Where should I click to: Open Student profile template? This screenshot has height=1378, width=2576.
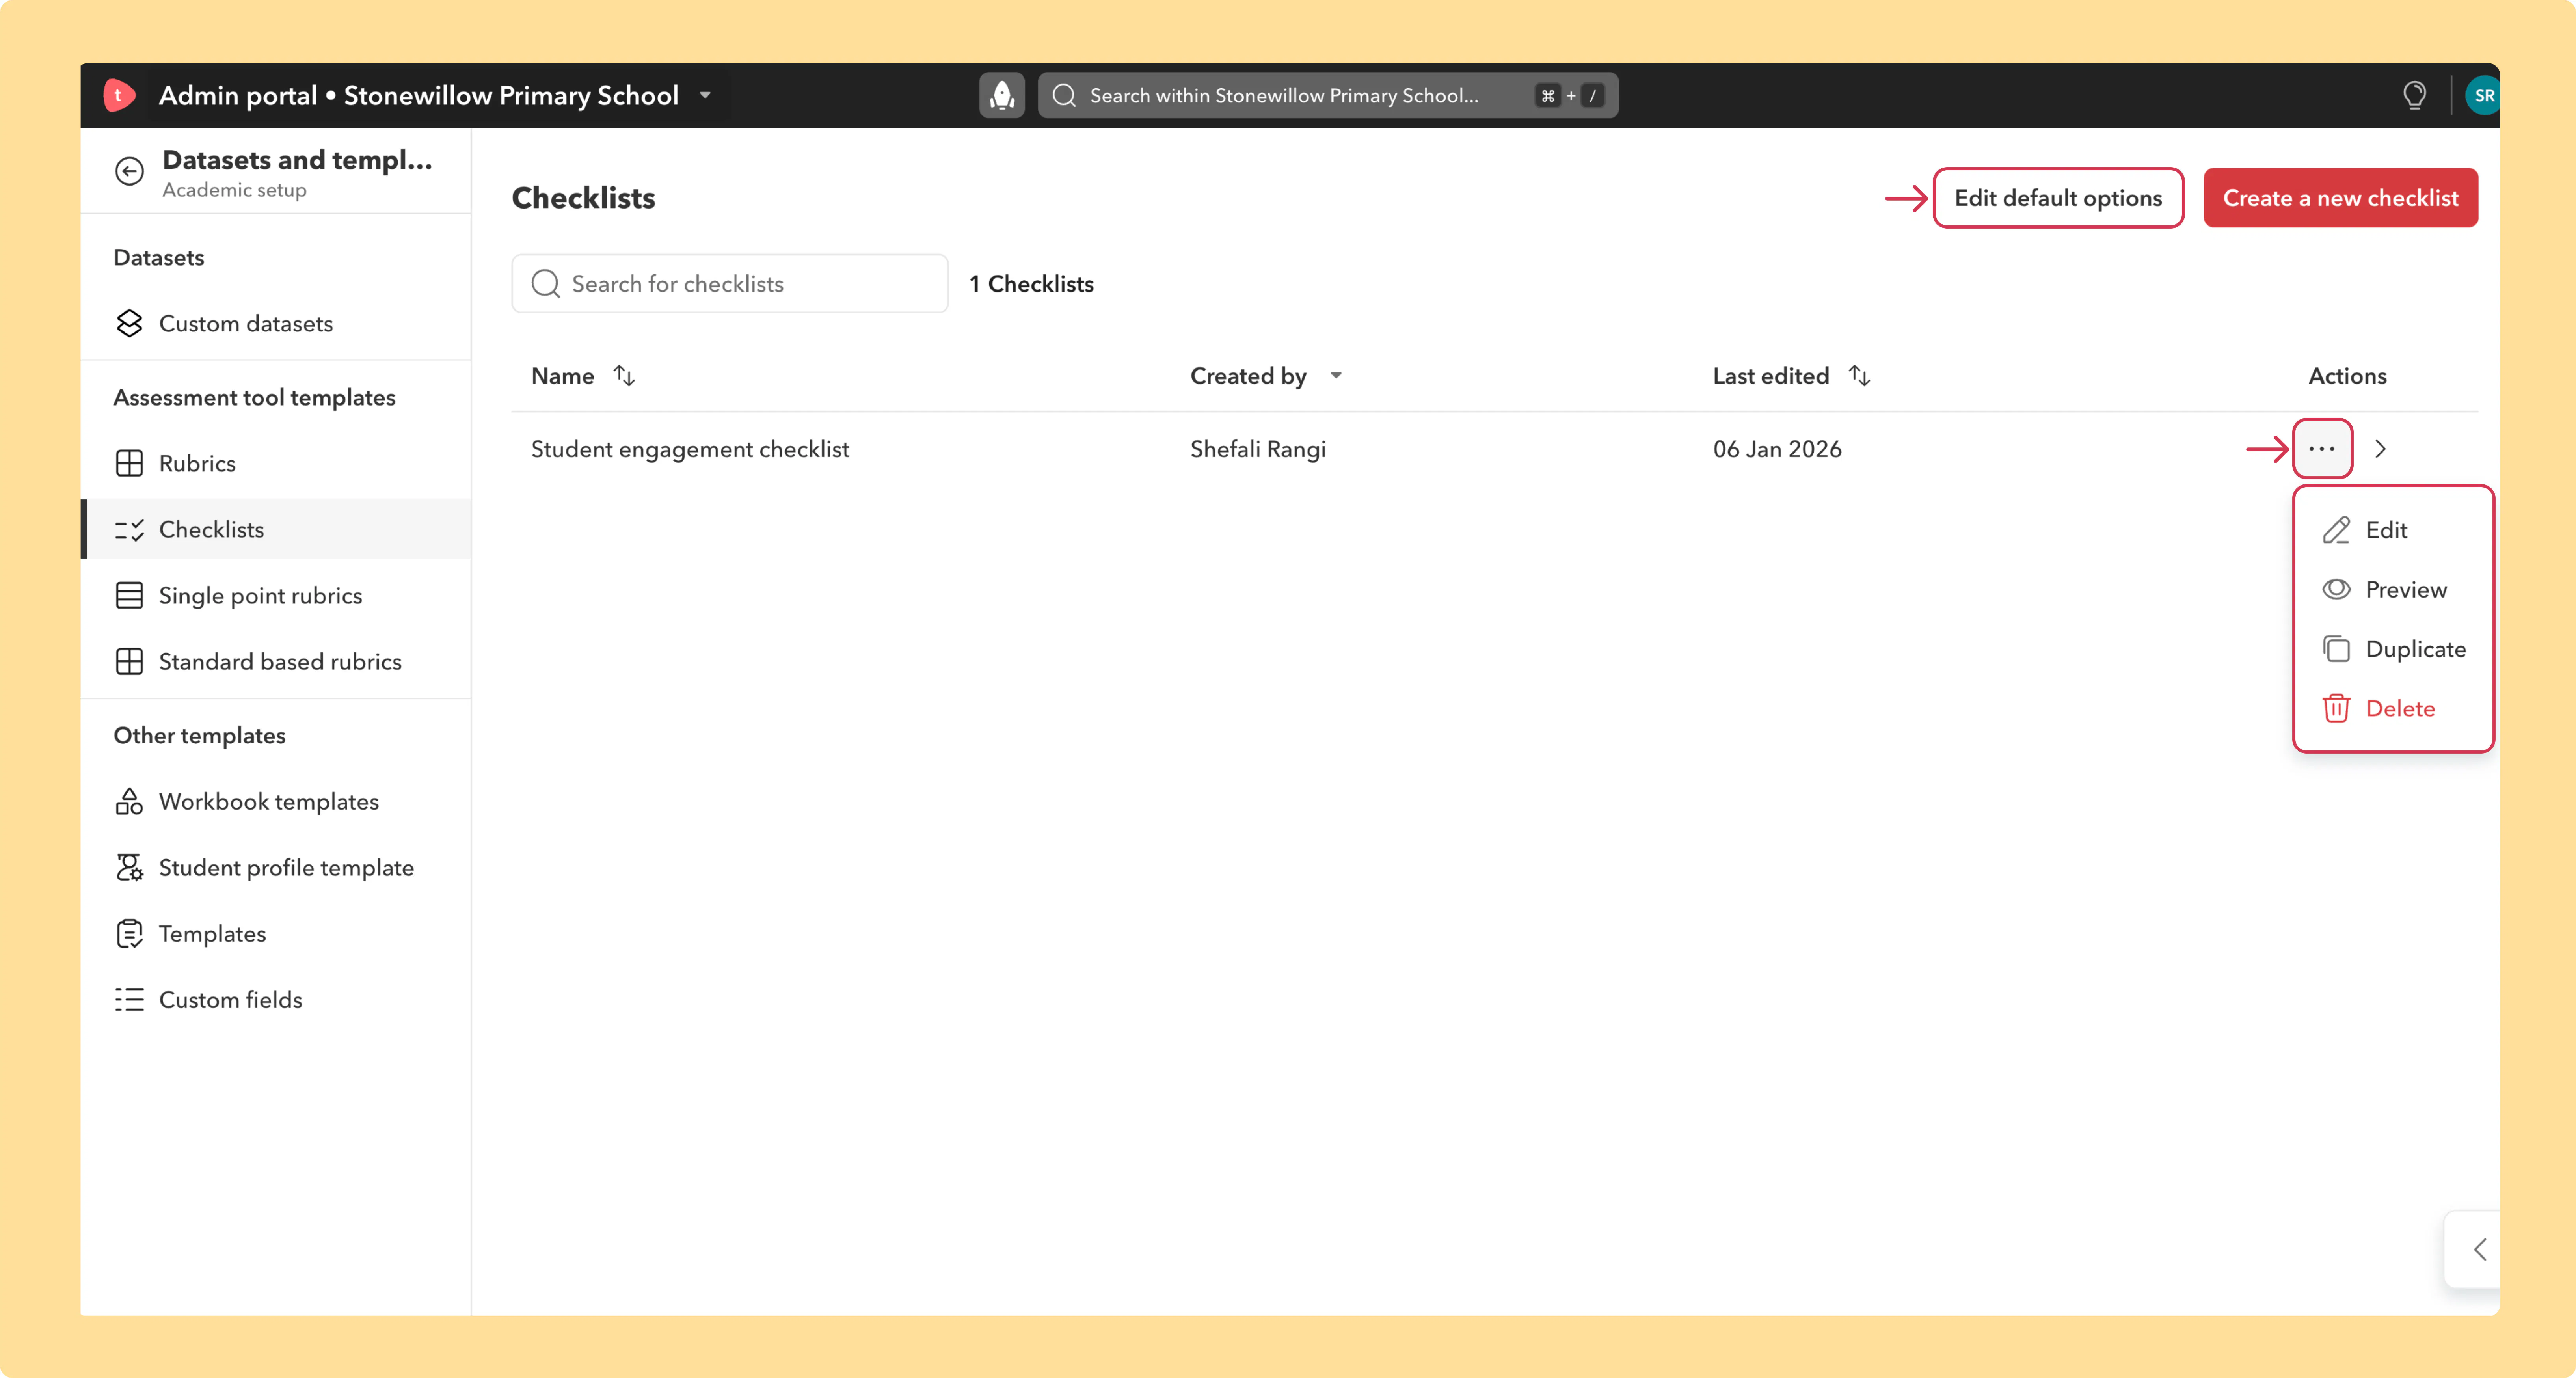[x=276, y=868]
